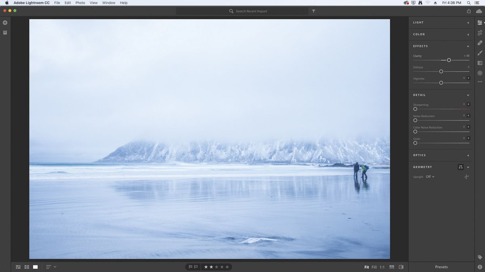This screenshot has width=485, height=272.
Task: Select the Crop & Rotate tool
Action: [480, 33]
